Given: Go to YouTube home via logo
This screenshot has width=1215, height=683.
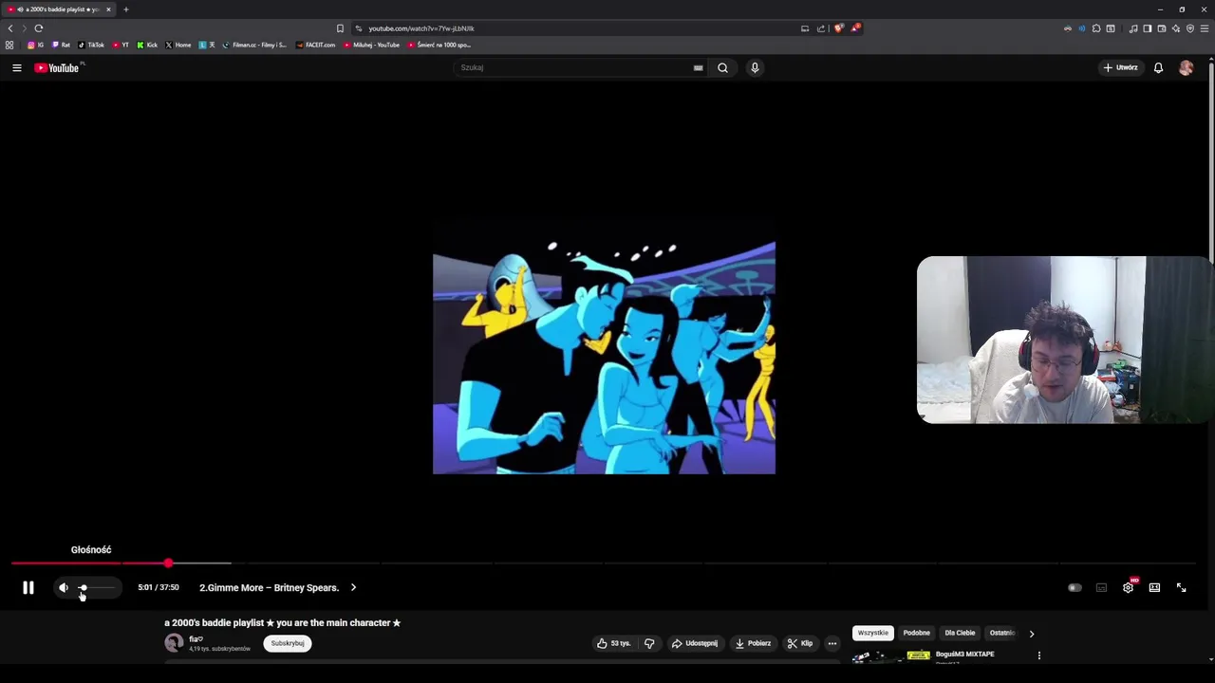Looking at the screenshot, I should [57, 67].
